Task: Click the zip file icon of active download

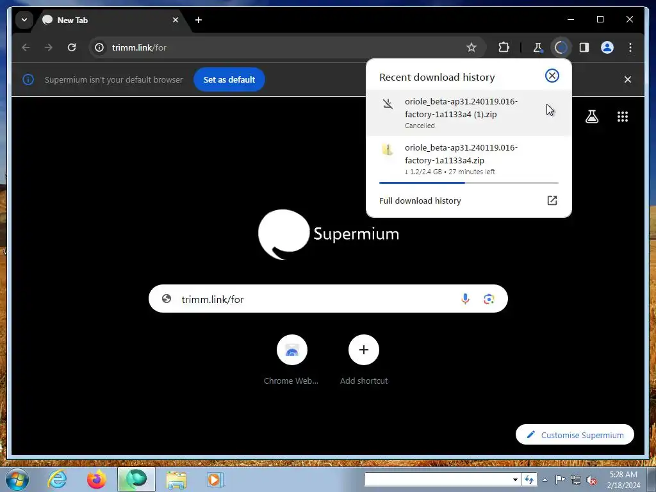Action: click(x=388, y=149)
